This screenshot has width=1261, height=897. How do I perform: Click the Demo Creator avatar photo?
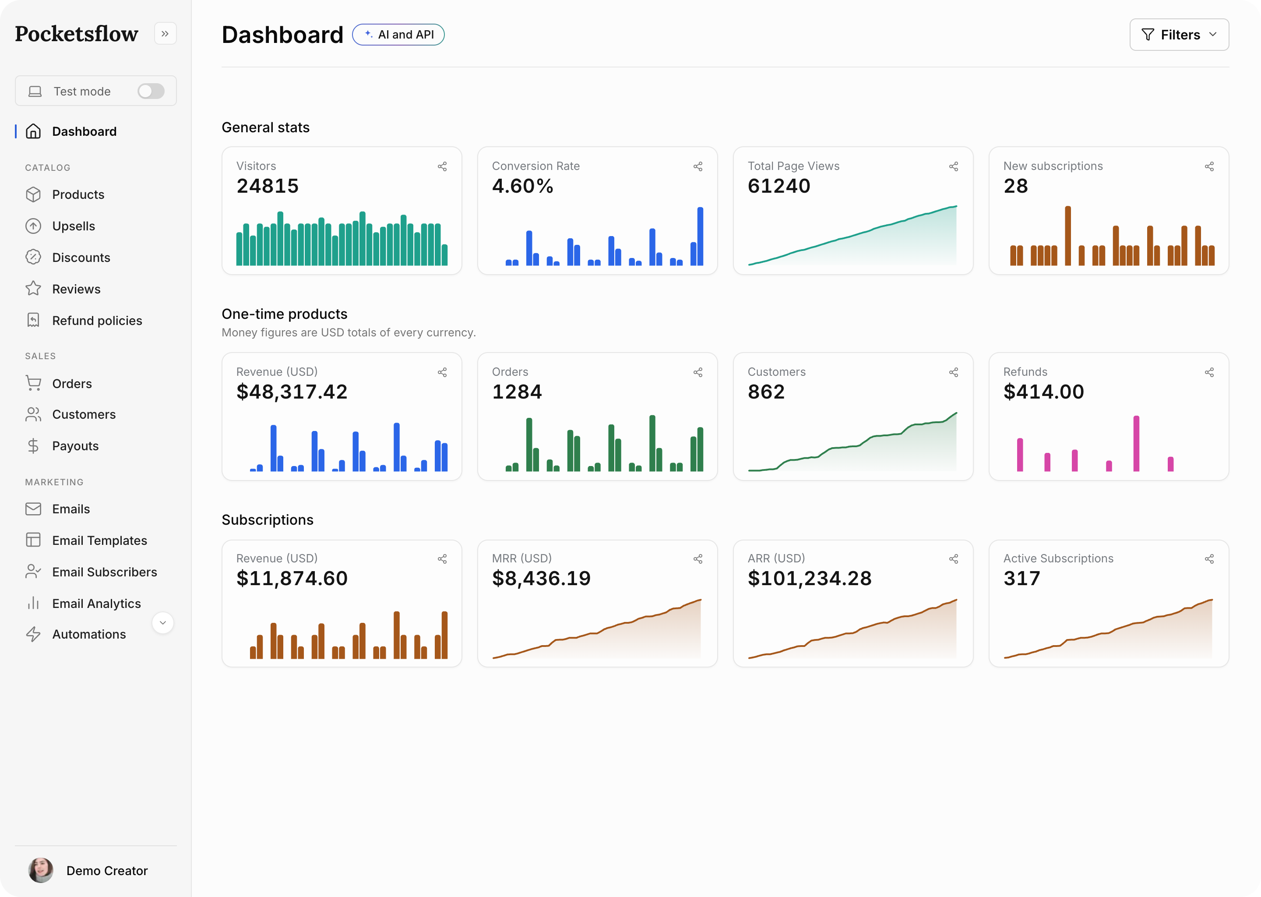point(40,870)
